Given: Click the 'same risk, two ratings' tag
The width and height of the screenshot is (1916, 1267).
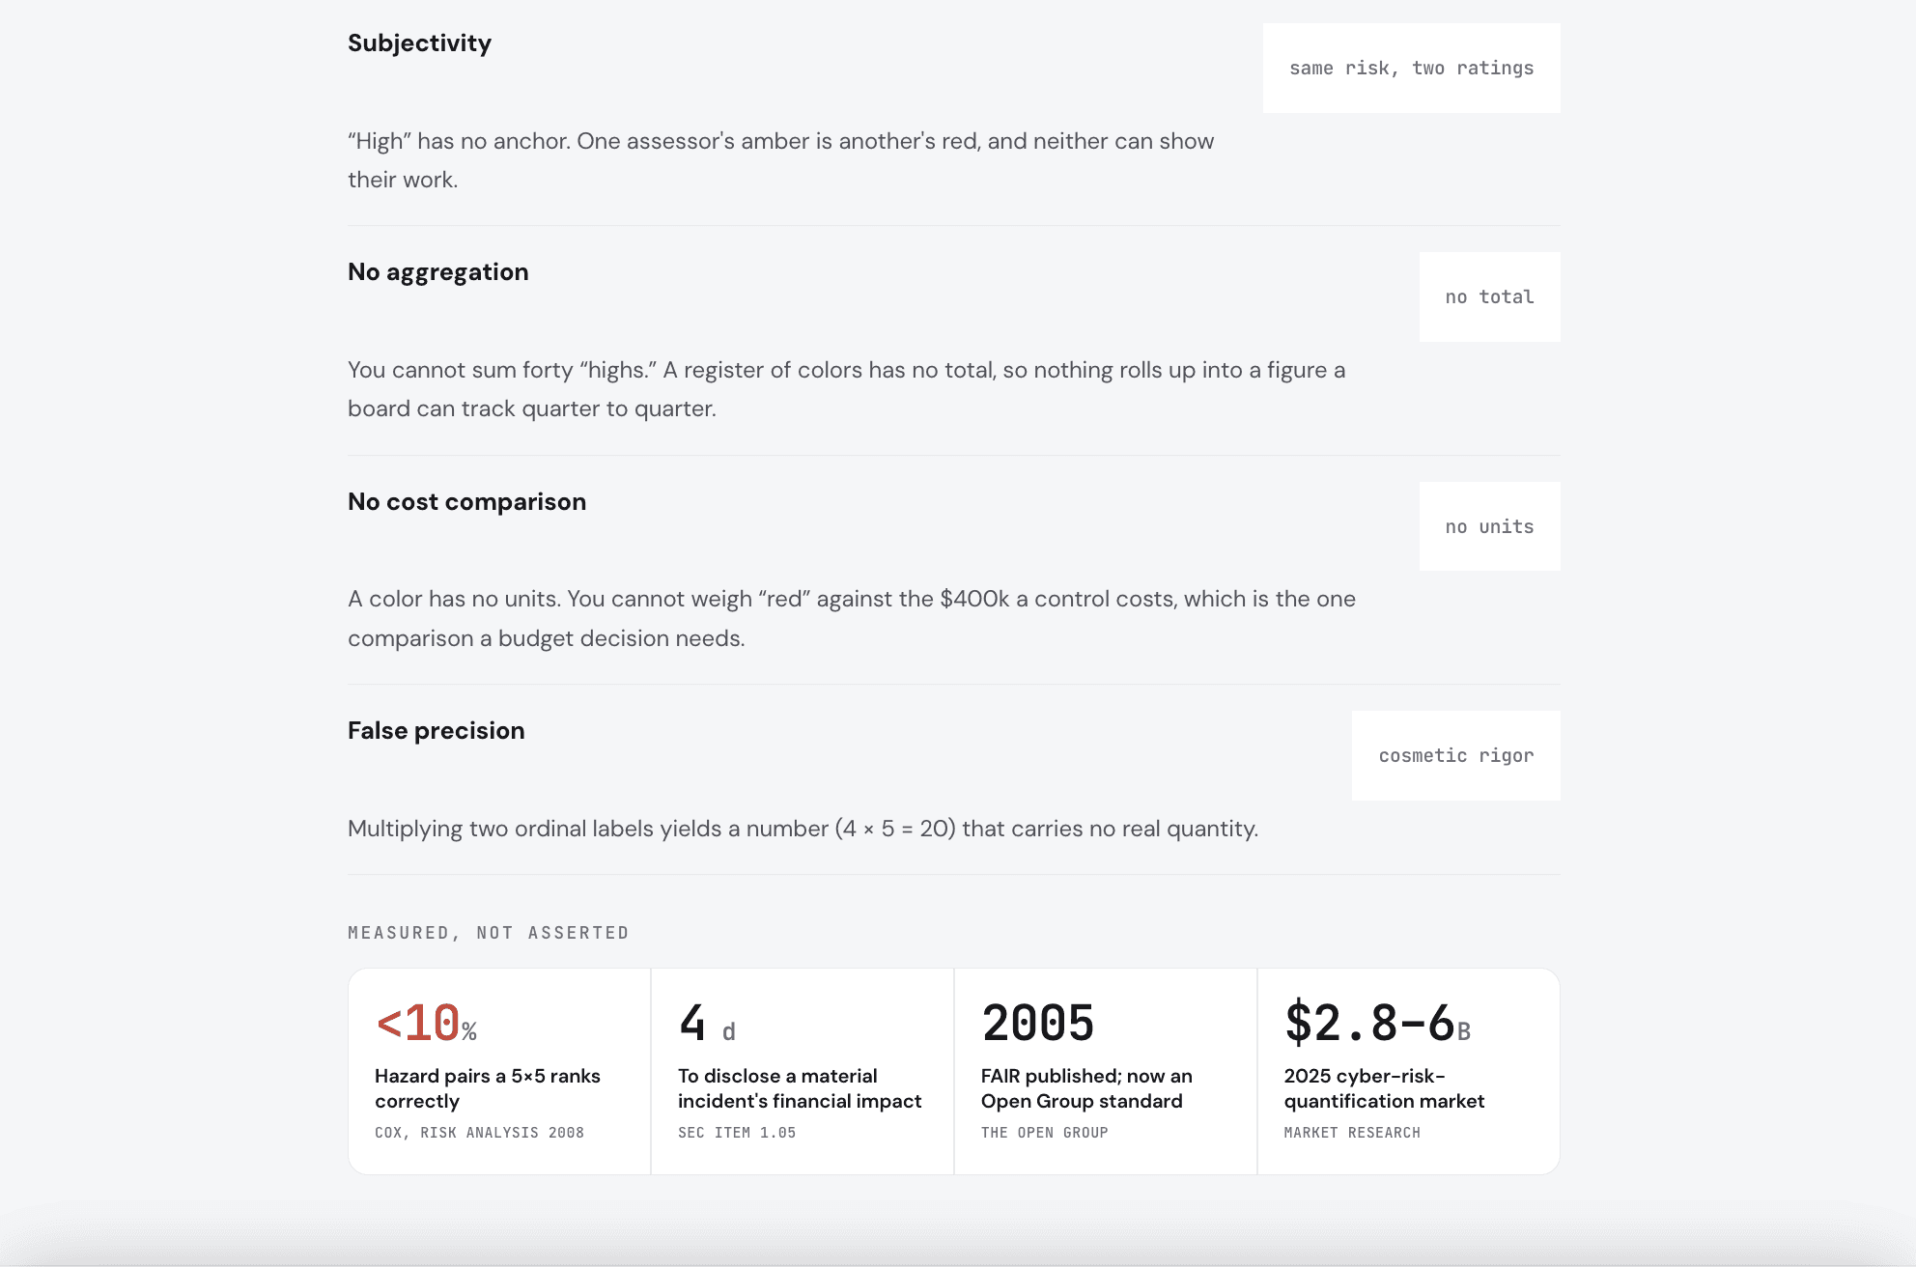Looking at the screenshot, I should click(1411, 69).
